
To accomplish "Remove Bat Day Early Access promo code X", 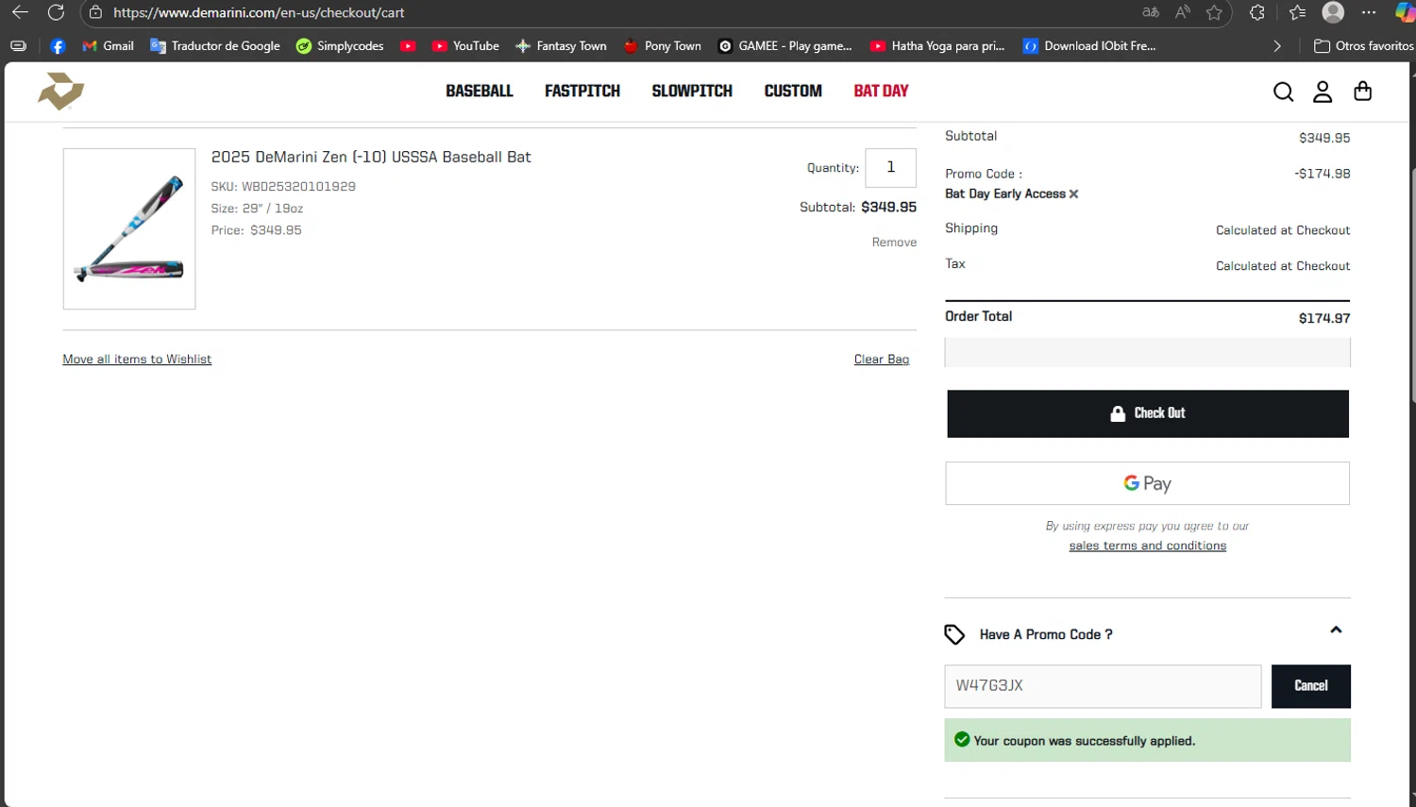I will 1073,193.
